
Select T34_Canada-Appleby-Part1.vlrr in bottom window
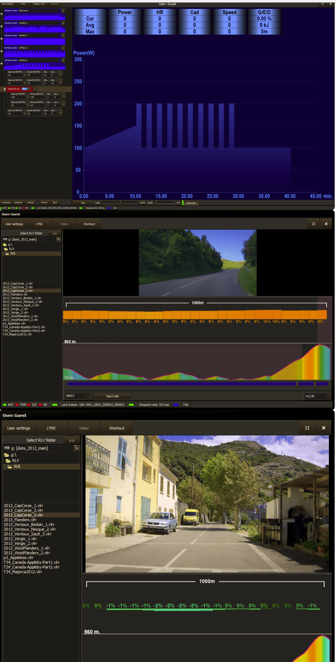pyautogui.click(x=31, y=562)
